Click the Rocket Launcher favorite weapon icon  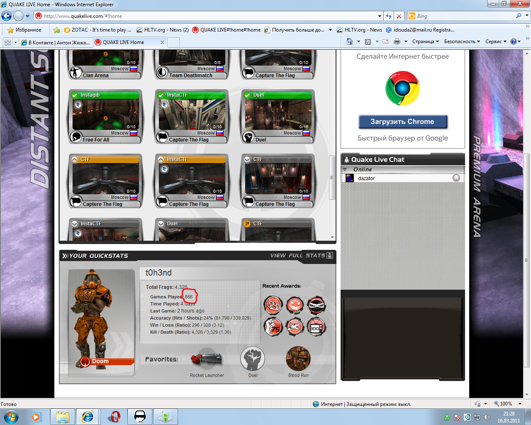point(207,359)
